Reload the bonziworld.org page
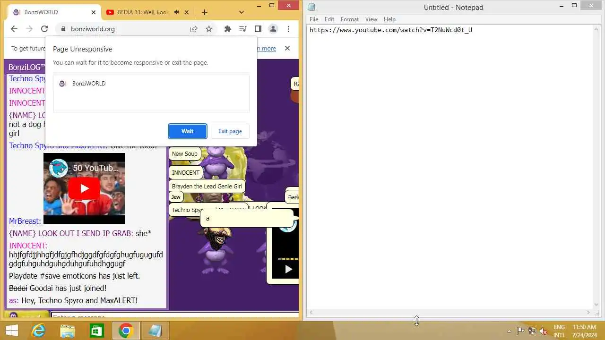Screen dimensions: 605x340 click(x=44, y=29)
